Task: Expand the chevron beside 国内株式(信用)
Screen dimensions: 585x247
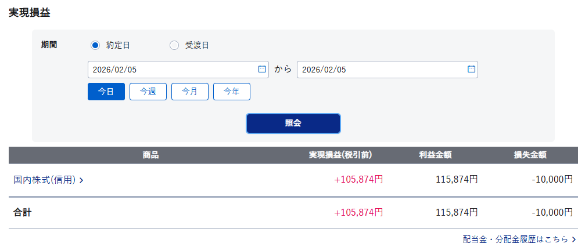Action: pos(81,180)
